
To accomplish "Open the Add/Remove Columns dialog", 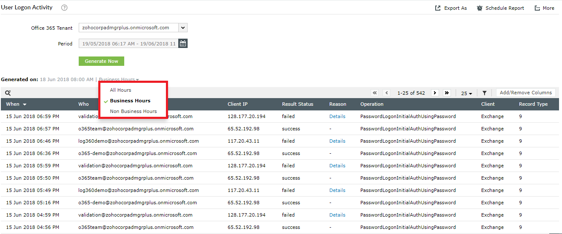I will pos(526,93).
